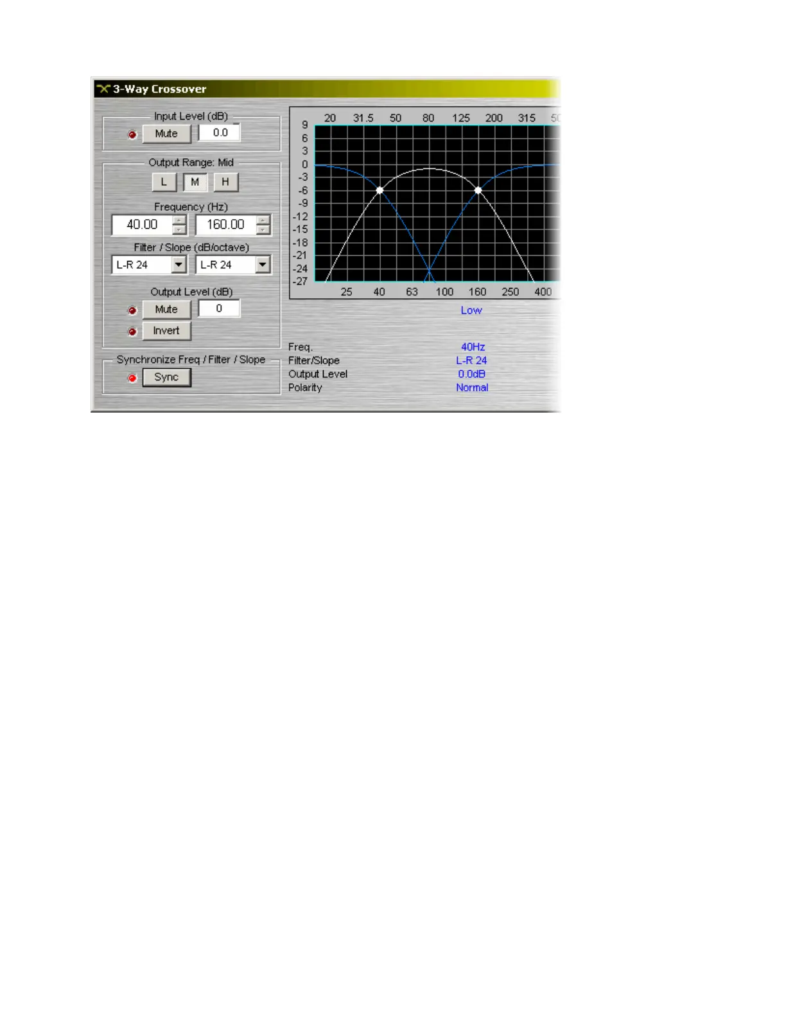The image size is (786, 1018).
Task: Select the L output range button
Action: click(164, 182)
